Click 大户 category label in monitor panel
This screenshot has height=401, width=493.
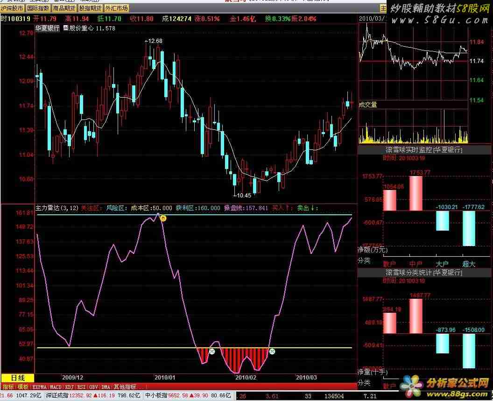coord(442,264)
